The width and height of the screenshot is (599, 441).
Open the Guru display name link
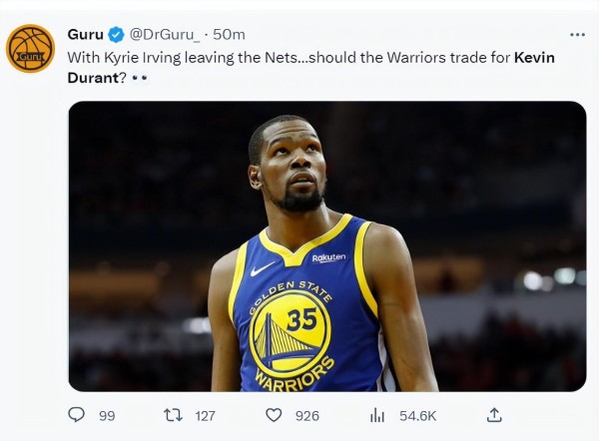click(x=85, y=35)
